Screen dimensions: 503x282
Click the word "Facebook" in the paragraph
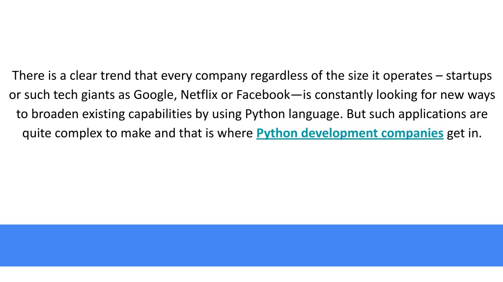263,94
